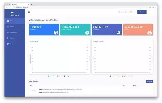The image size is (162, 103).
Task: Click the 74153008 sec value
Action: click(x=70, y=27)
